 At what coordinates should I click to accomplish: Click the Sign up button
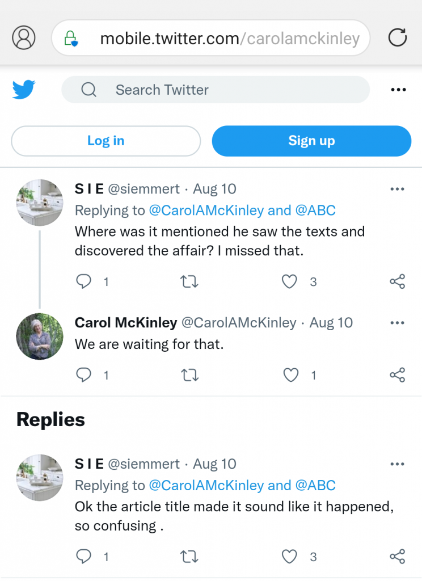311,141
